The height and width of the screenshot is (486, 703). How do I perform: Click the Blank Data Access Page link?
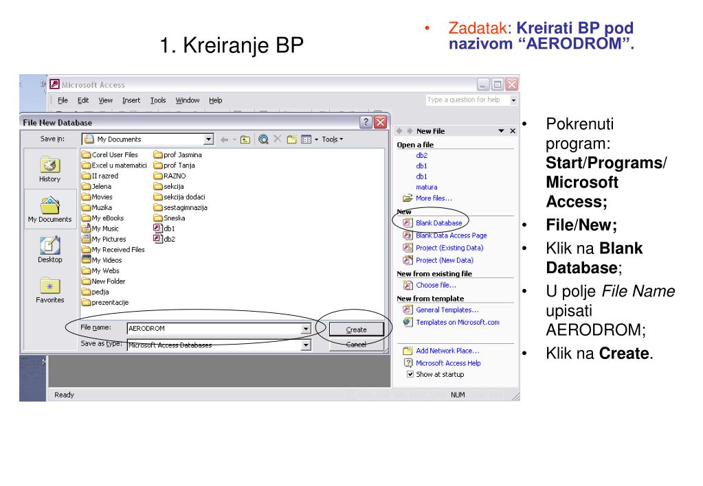451,235
